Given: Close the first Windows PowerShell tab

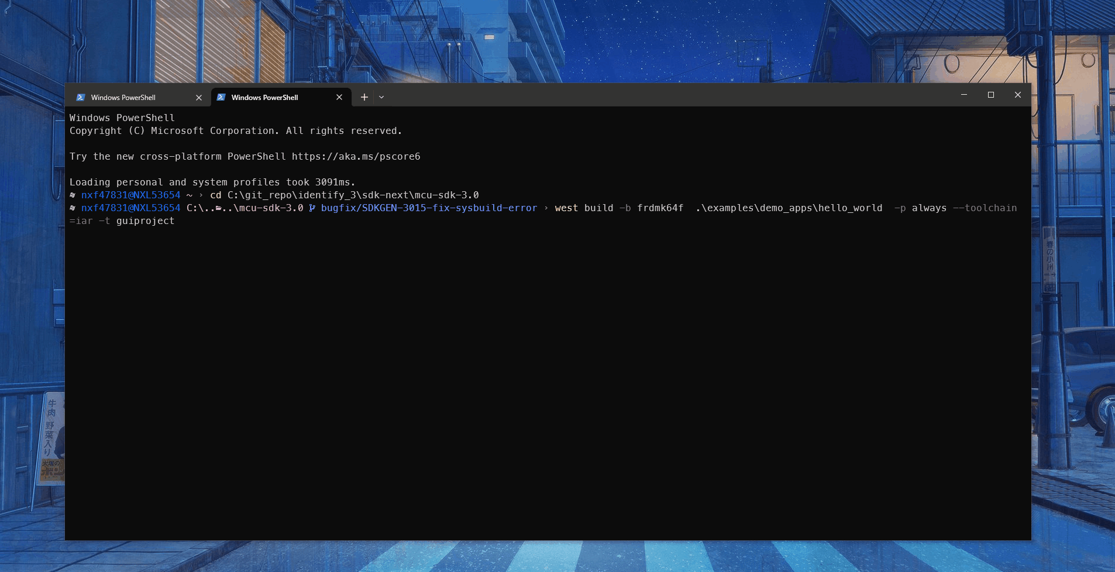Looking at the screenshot, I should pyautogui.click(x=199, y=97).
